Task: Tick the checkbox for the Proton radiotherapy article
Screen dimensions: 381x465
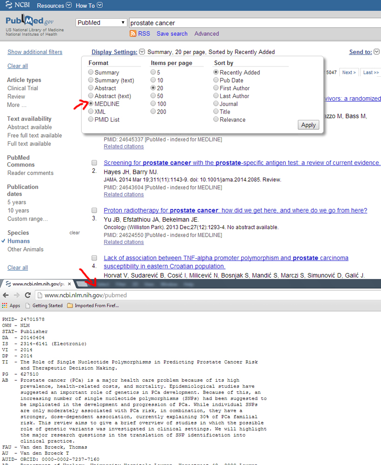Action: [x=94, y=210]
